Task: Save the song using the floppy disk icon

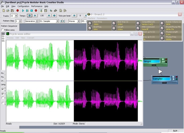Action: coord(12,11)
